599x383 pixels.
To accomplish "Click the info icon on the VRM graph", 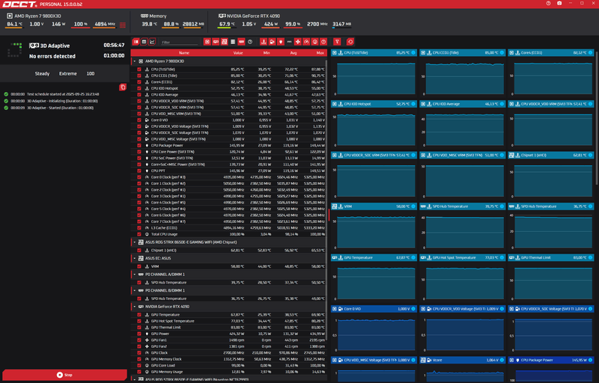I will (x=413, y=206).
